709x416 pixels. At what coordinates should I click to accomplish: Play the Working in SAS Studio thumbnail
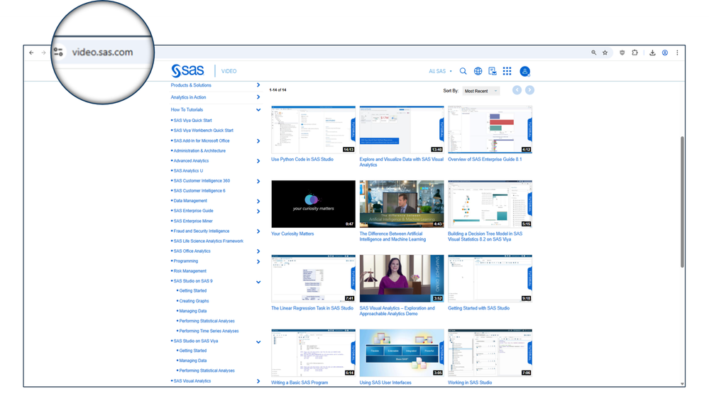pyautogui.click(x=490, y=353)
